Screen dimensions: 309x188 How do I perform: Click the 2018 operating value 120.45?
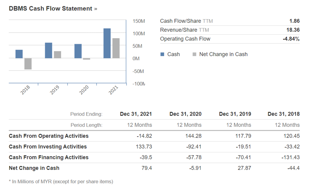292,136
